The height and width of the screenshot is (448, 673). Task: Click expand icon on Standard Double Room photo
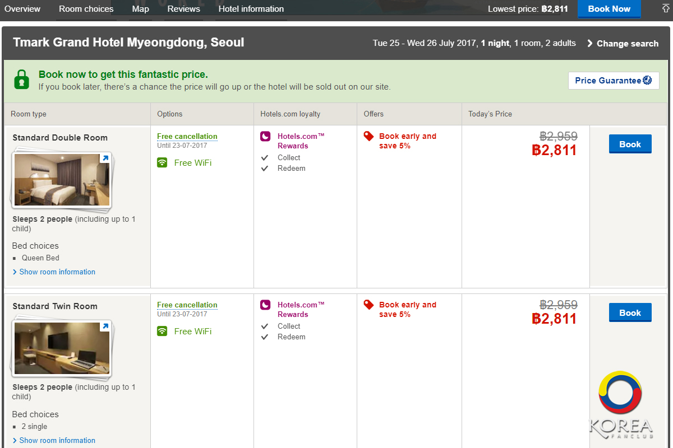point(104,158)
